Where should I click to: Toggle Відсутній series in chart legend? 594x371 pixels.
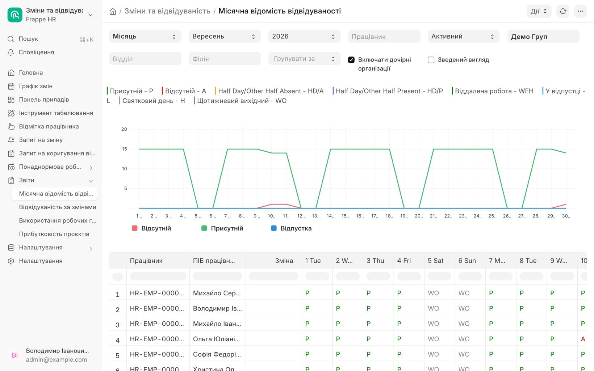[152, 228]
